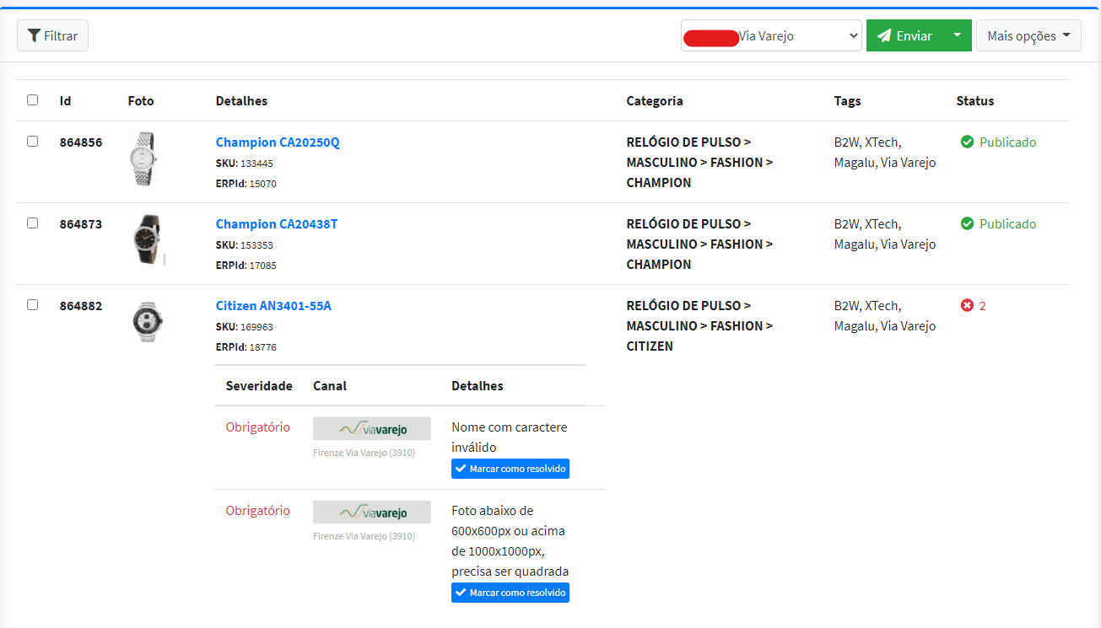Check the box for product 864873
The width and height of the screenshot is (1101, 628).
pos(32,223)
